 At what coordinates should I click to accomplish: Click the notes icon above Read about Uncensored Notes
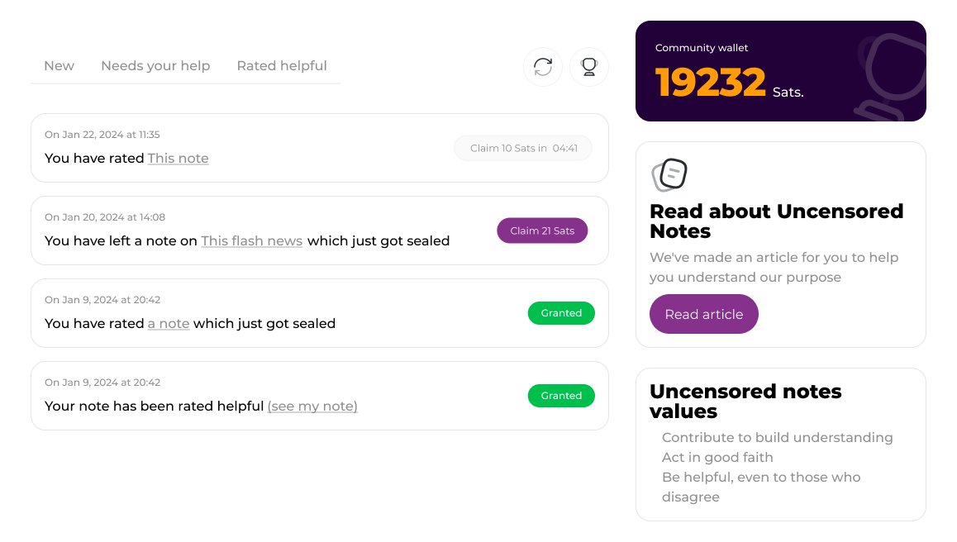tap(669, 174)
